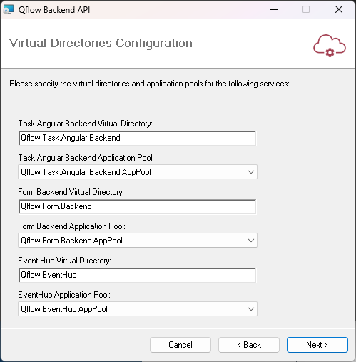Close the Qflow Backend API installer
The width and height of the screenshot is (356, 362).
[339, 10]
